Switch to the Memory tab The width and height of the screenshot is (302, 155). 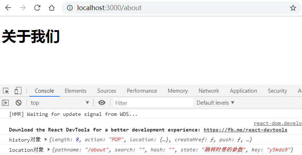pyautogui.click(x=177, y=91)
